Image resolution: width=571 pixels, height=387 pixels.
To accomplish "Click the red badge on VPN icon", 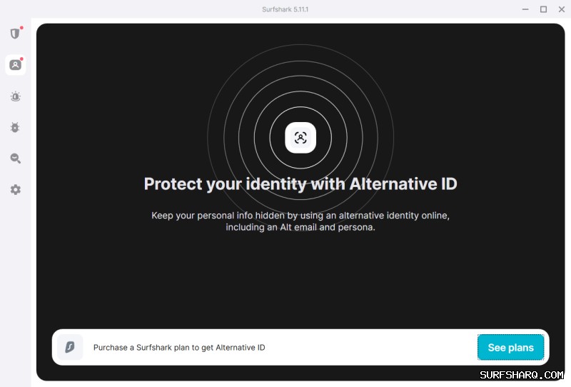I will 21,28.
